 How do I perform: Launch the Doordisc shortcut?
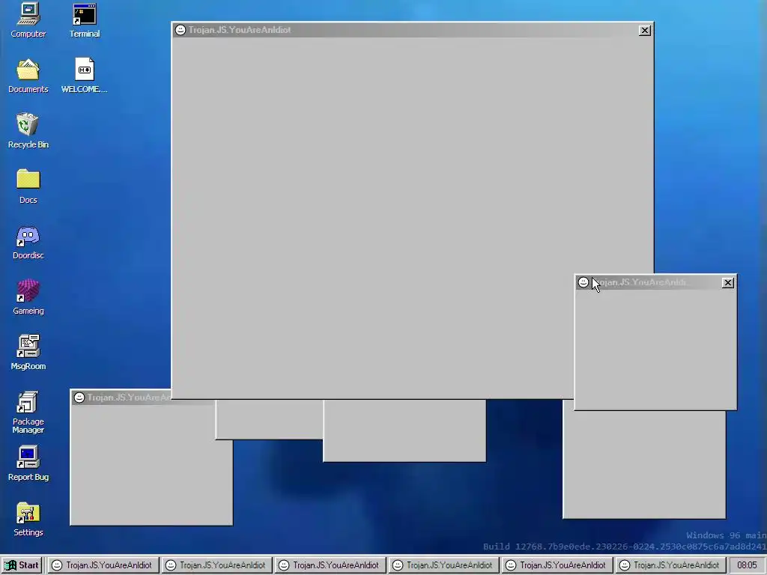[28, 242]
